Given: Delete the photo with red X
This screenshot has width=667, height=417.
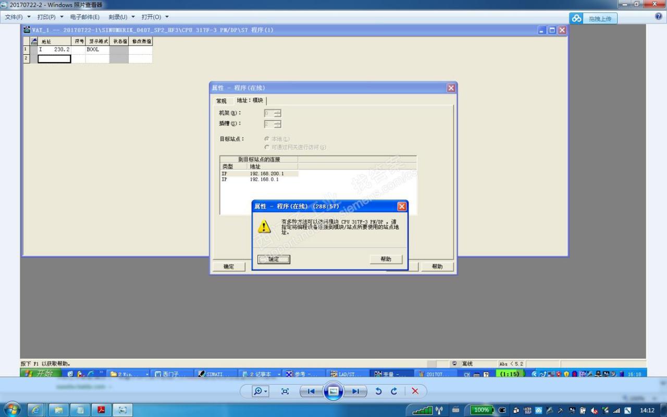Looking at the screenshot, I should [x=415, y=391].
